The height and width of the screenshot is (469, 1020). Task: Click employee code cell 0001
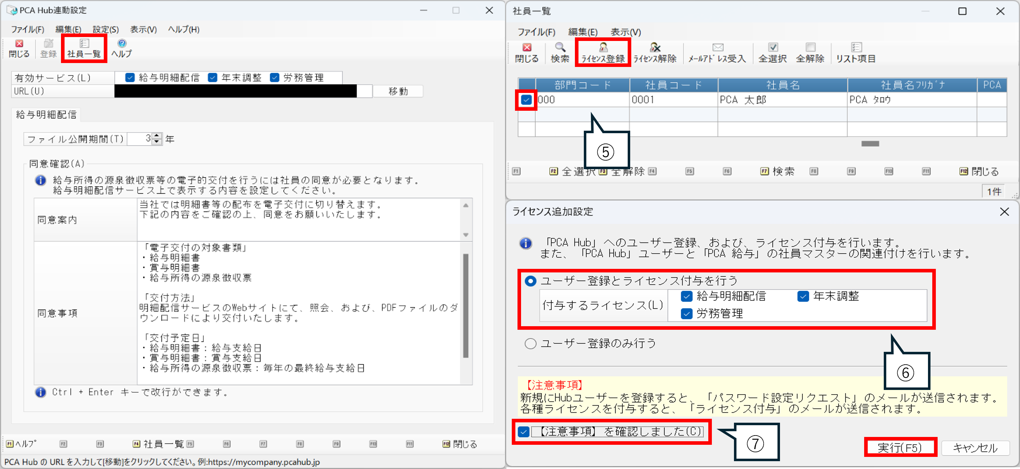(674, 100)
